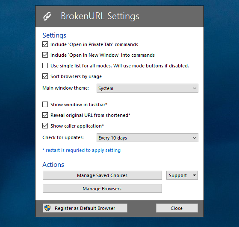This screenshot has width=239, height=227.
Task: Open Manage Saved Choices
Action: click(x=102, y=175)
